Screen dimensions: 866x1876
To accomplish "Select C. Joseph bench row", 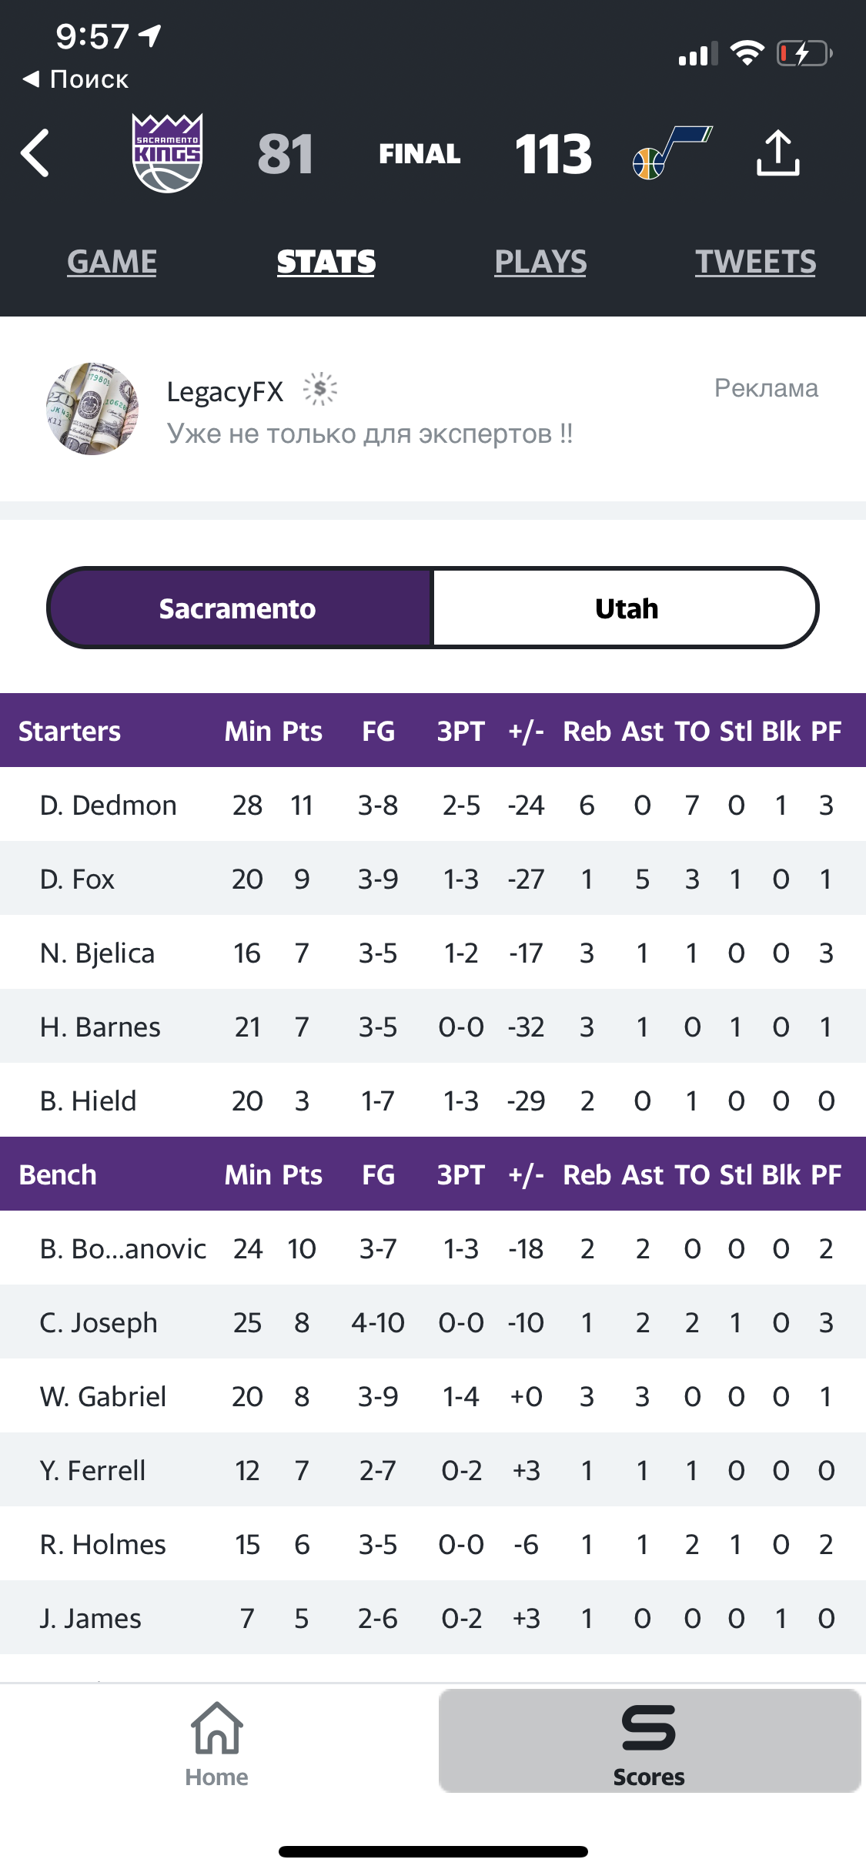I will [x=433, y=1322].
